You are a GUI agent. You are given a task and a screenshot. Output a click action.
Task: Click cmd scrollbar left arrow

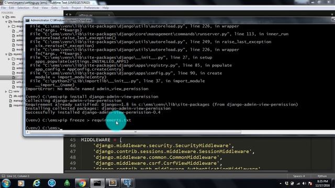pyautogui.click(x=27, y=132)
